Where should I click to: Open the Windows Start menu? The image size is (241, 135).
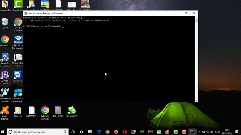(3, 132)
